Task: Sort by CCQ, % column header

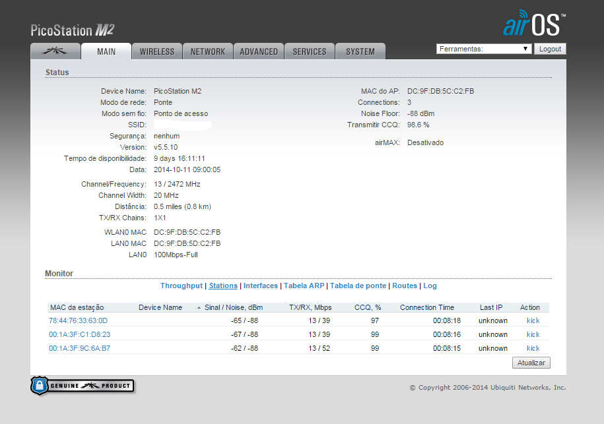Action: coord(368,308)
